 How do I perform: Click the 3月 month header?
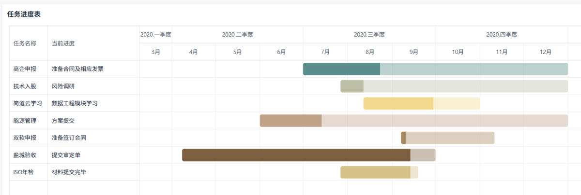point(156,52)
